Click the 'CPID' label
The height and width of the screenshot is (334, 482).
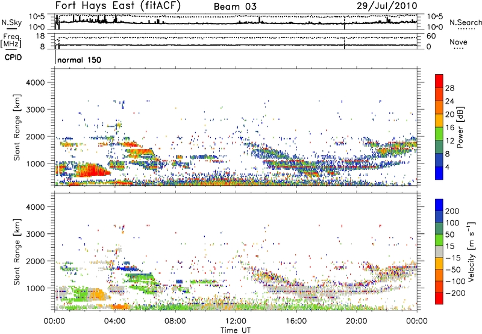(x=13, y=57)
